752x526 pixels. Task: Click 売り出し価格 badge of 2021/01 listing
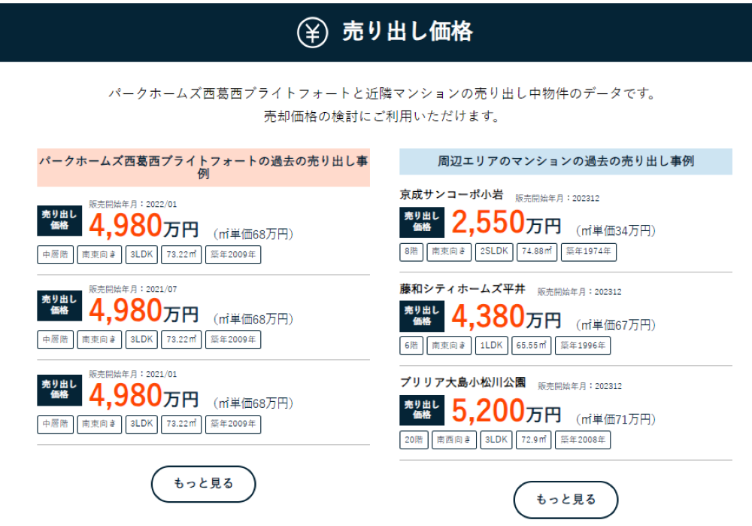coord(59,391)
